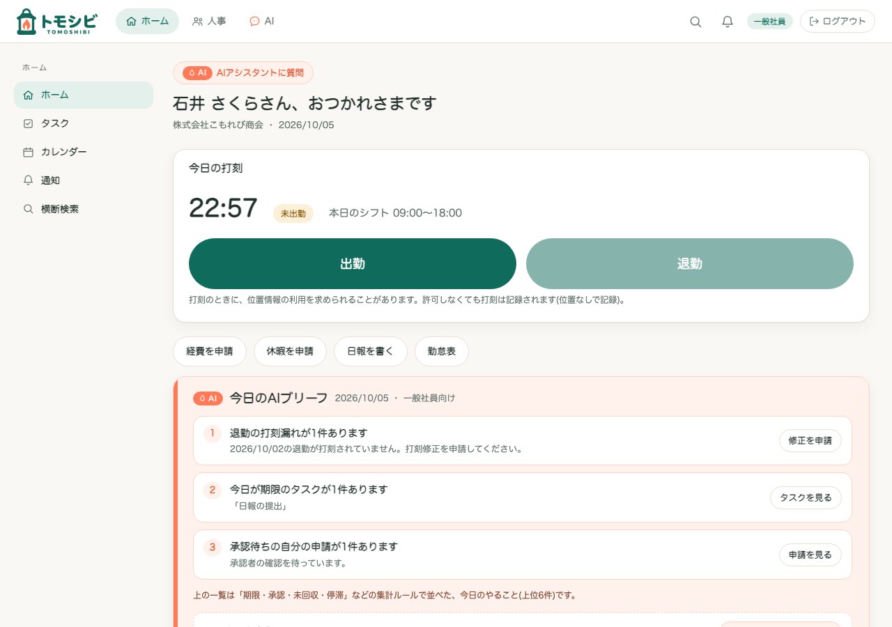
Task: Open search via the magnifier icon in the header
Action: tap(695, 22)
